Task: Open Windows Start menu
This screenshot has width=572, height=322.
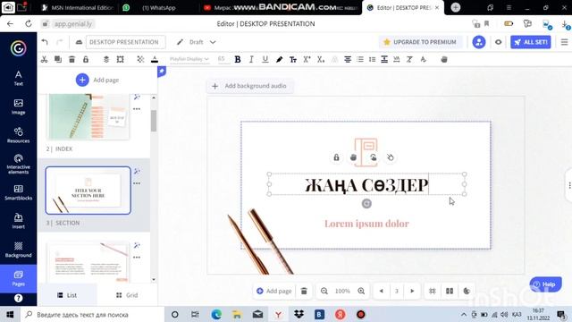Action: pos(10,314)
